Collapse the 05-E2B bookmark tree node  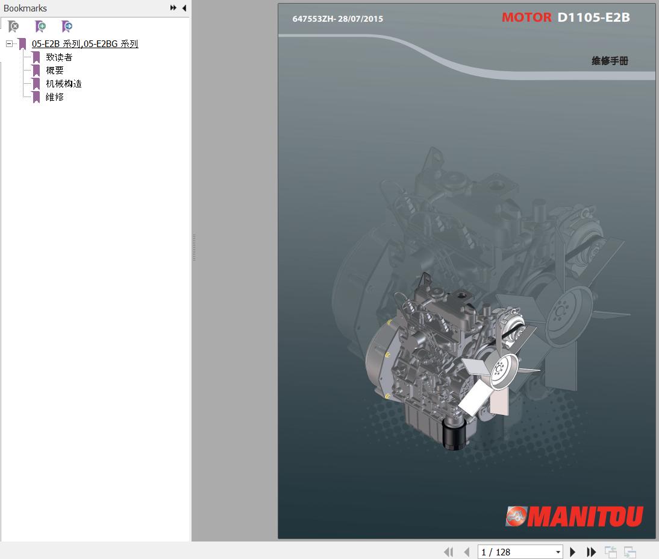click(x=9, y=44)
